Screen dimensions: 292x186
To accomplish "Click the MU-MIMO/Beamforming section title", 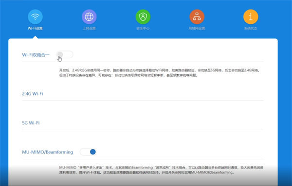I will tap(48, 152).
